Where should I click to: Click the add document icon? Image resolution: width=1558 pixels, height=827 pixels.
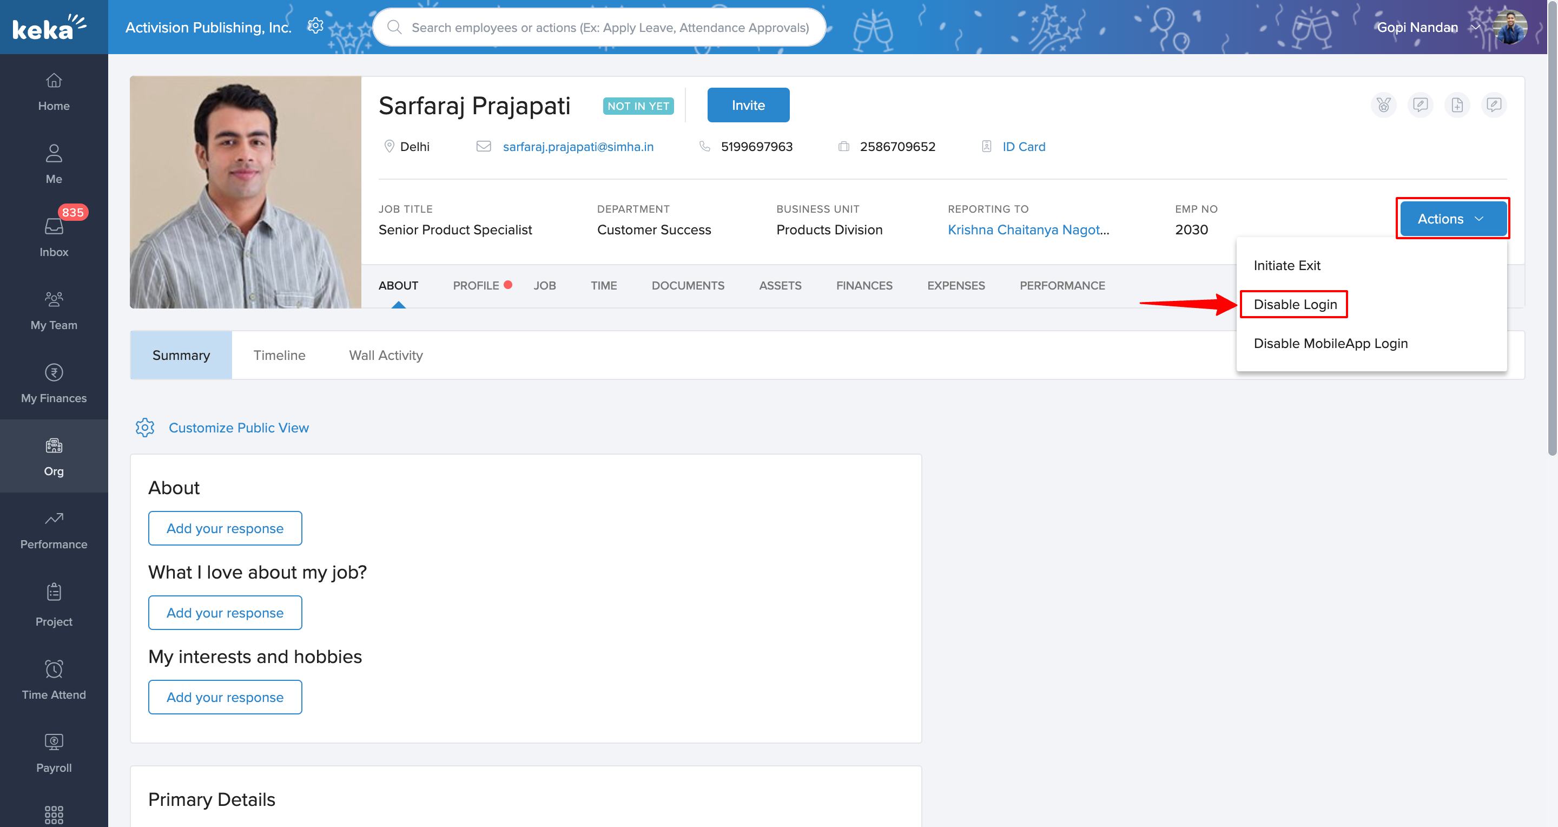(1457, 105)
